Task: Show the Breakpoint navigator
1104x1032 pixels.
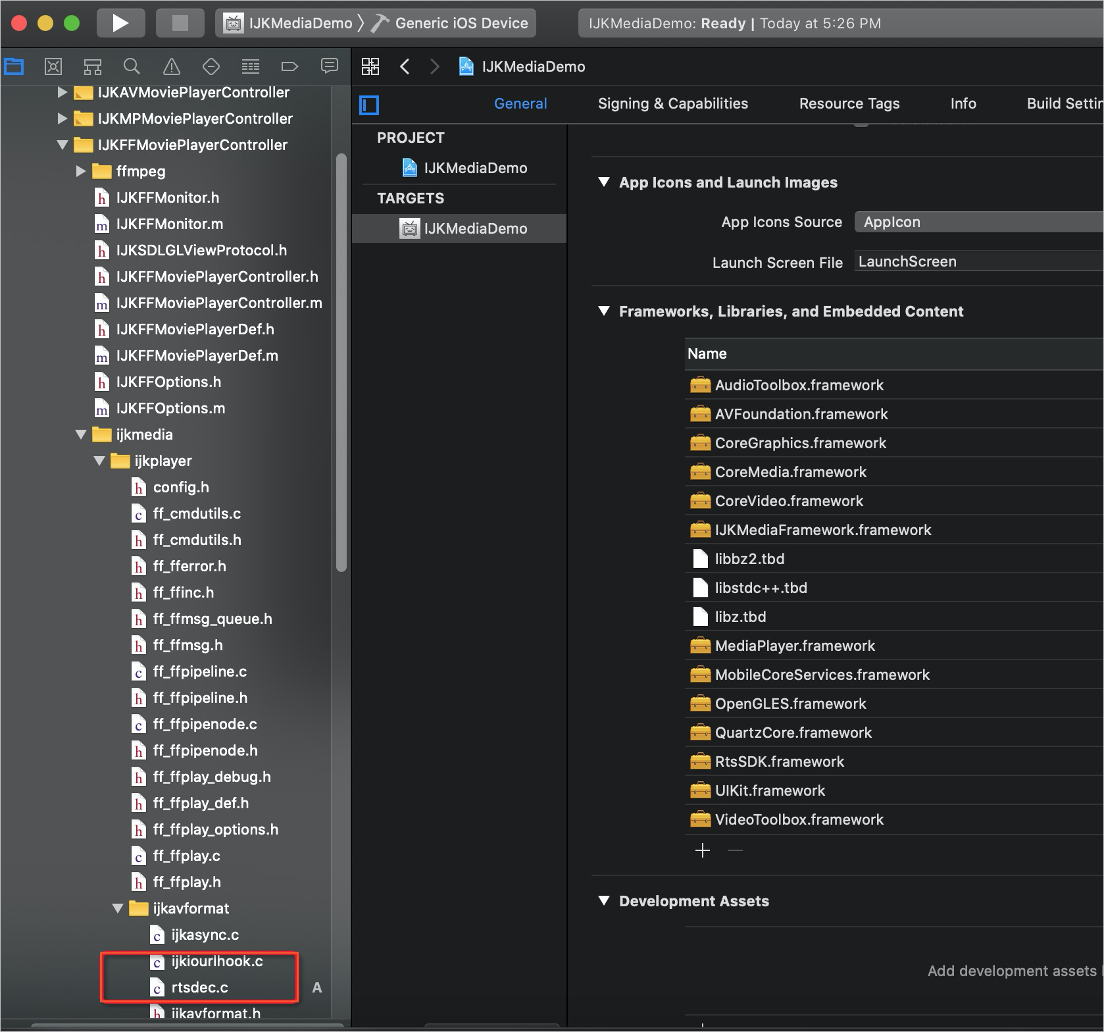Action: (x=289, y=66)
